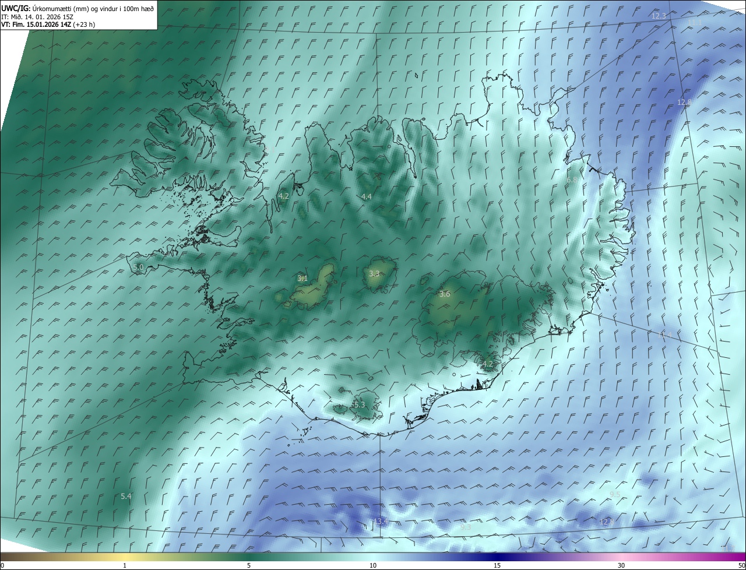The height and width of the screenshot is (570, 746).
Task: Click the colour scale tick label 0
Action: (x=2, y=565)
